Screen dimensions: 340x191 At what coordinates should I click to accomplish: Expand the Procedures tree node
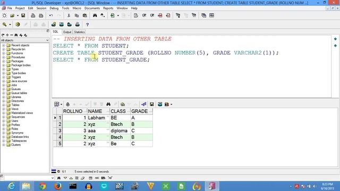[x=4, y=57]
